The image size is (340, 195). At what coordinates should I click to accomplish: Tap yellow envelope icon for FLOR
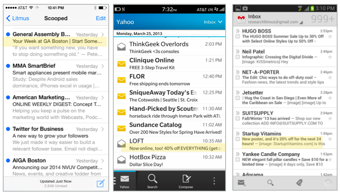(x=121, y=80)
